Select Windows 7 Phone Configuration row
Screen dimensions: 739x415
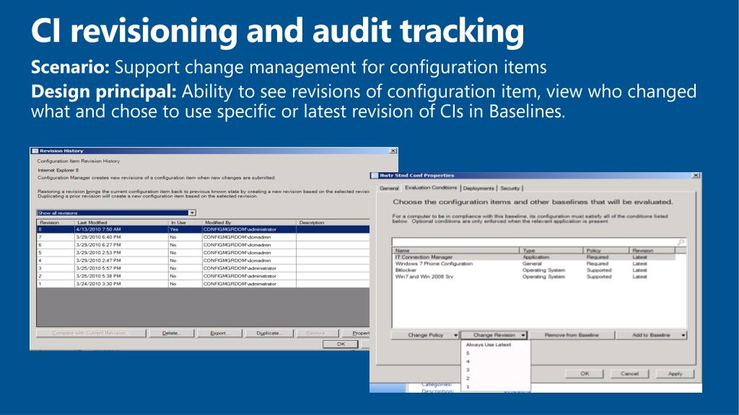534,264
